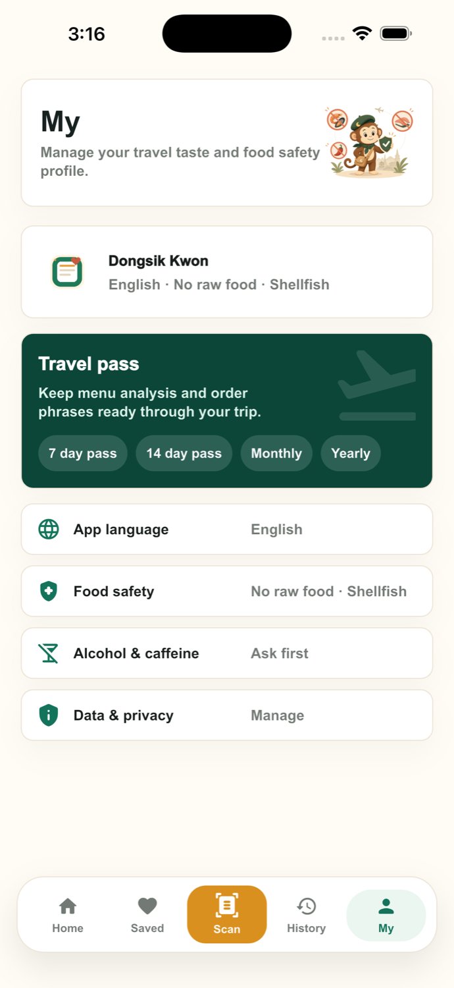Select the Monthly pass chip
Image resolution: width=454 pixels, height=988 pixels.
(276, 453)
